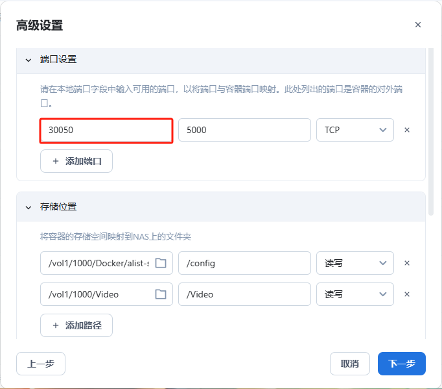
Task: Browse folder for the Docker/alist path
Action: (161, 263)
